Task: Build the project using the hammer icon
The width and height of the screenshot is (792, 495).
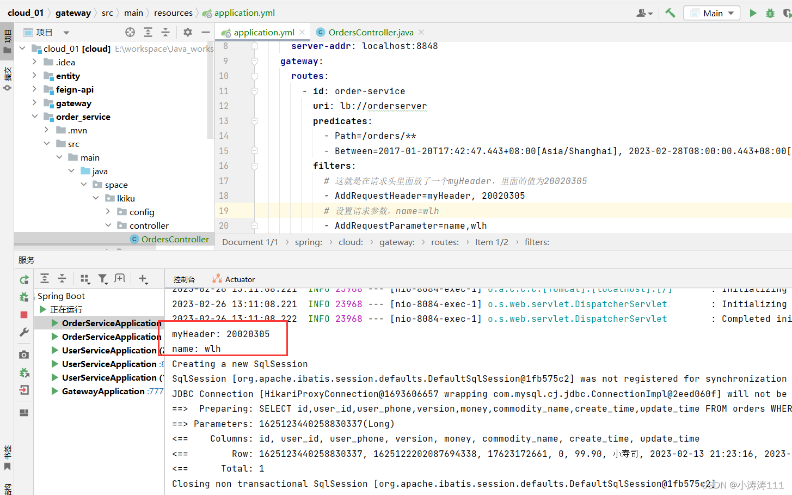Action: [671, 13]
